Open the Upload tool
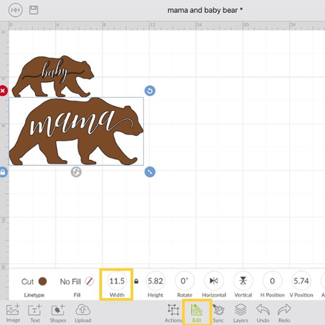This screenshot has width=325, height=325. point(83,313)
